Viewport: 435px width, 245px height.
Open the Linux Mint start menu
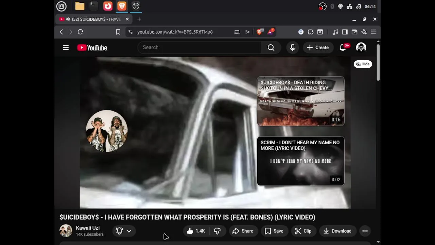pyautogui.click(x=61, y=6)
